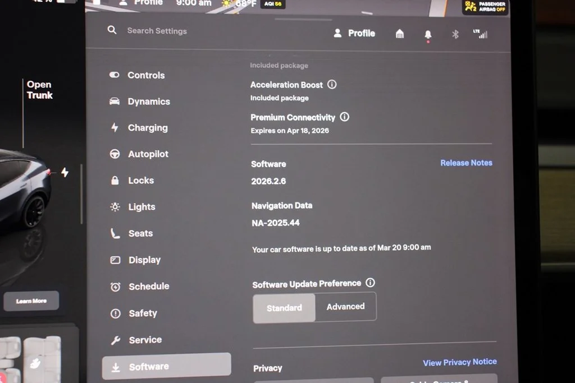This screenshot has height=383, width=575.
Task: Open the Profile selector in settings header
Action: click(x=354, y=33)
